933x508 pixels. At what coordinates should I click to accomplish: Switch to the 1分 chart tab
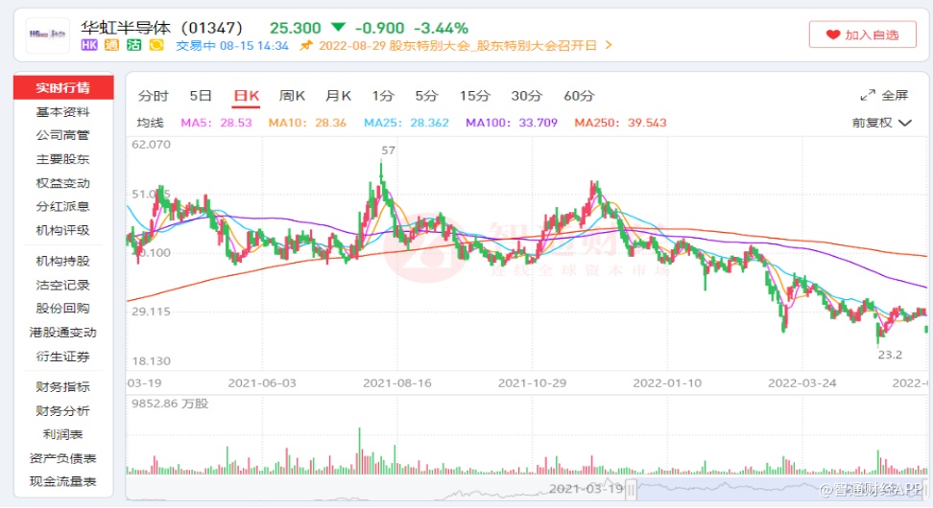click(x=383, y=96)
